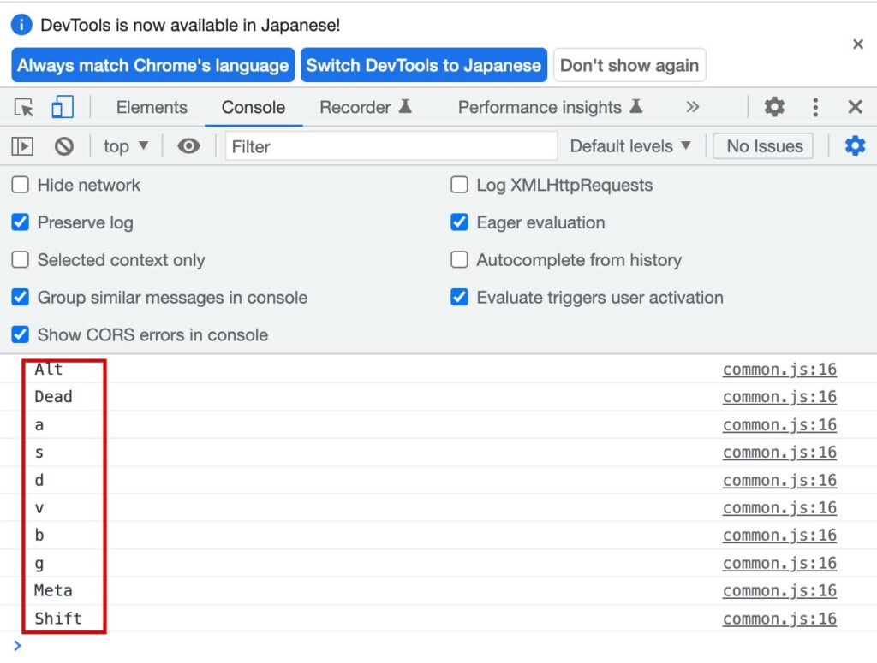Open common.js:16 link for the Alt entry

(779, 370)
